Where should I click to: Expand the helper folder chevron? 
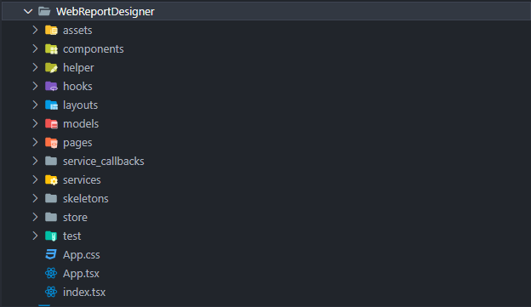point(35,67)
